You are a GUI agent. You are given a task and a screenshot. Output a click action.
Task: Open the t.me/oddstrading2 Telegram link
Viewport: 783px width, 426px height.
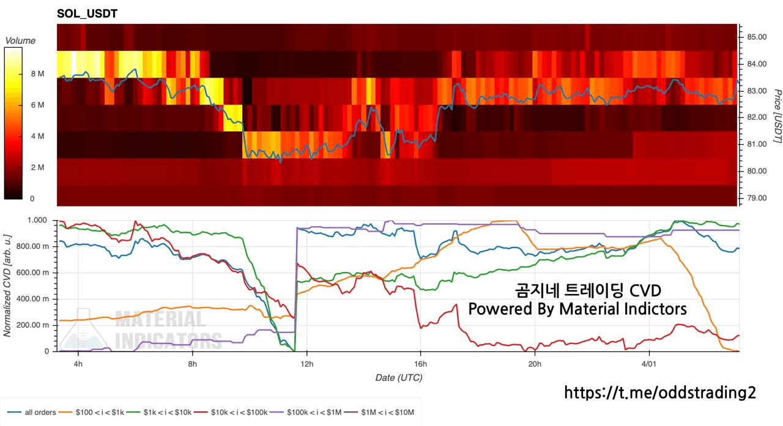point(659,393)
